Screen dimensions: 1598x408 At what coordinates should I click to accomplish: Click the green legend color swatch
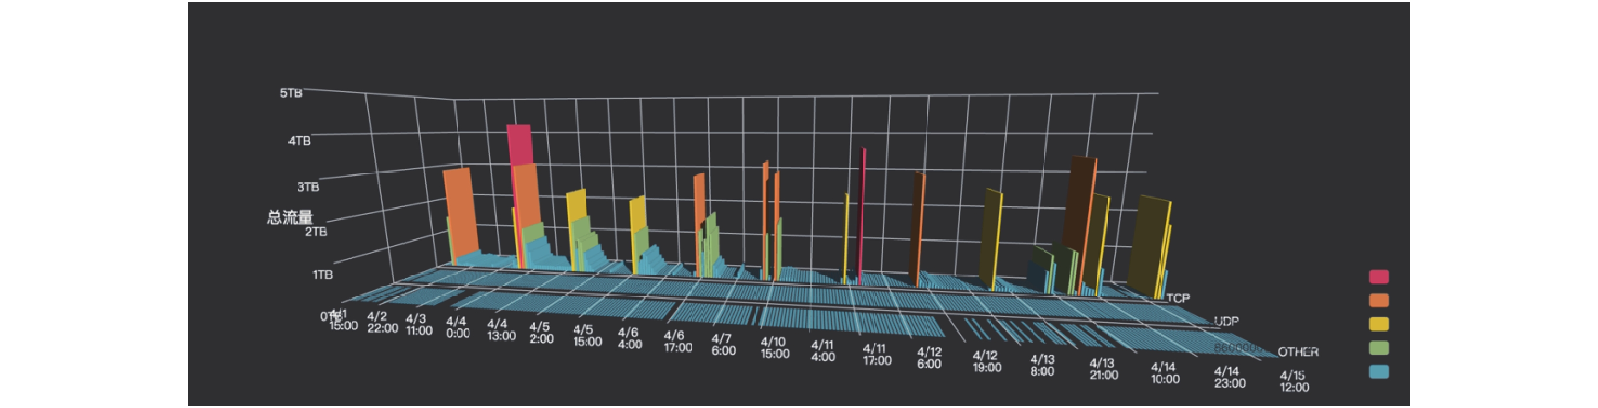[x=1378, y=348]
